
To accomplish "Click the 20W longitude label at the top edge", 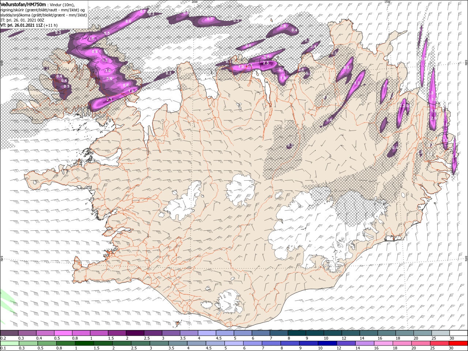I will pyautogui.click(x=195, y=2).
